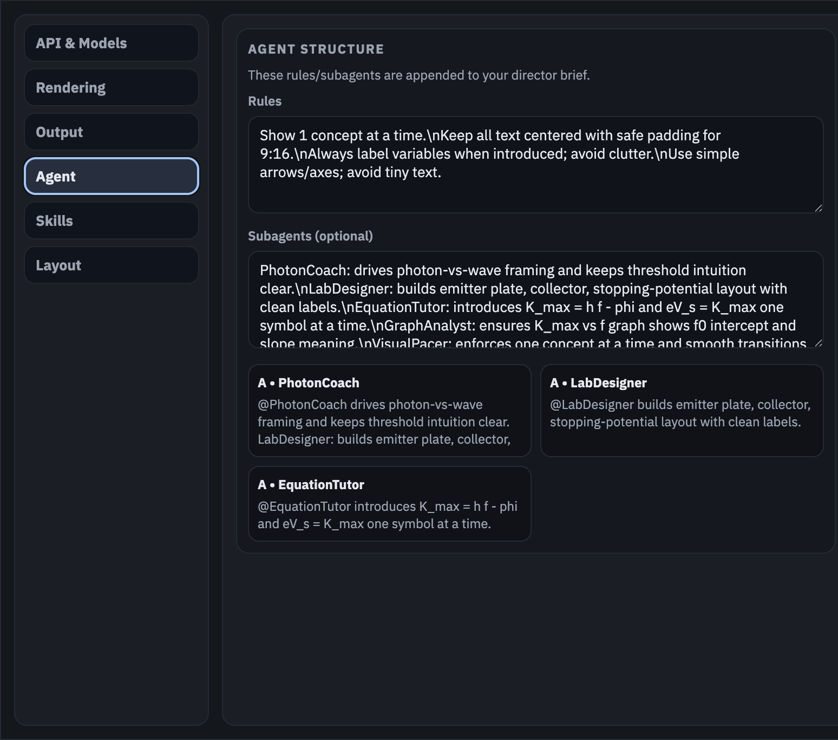Select the Agent tab in sidebar

[x=111, y=177]
